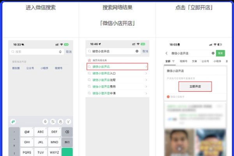Screen dimensions: 234x156
Task: Tap the chevron on the highlighted 微信小店开店 row
Action: (146, 67)
